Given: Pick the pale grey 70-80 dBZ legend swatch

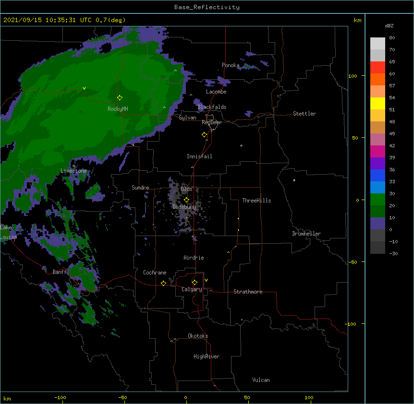Looking at the screenshot, I should click(x=377, y=43).
